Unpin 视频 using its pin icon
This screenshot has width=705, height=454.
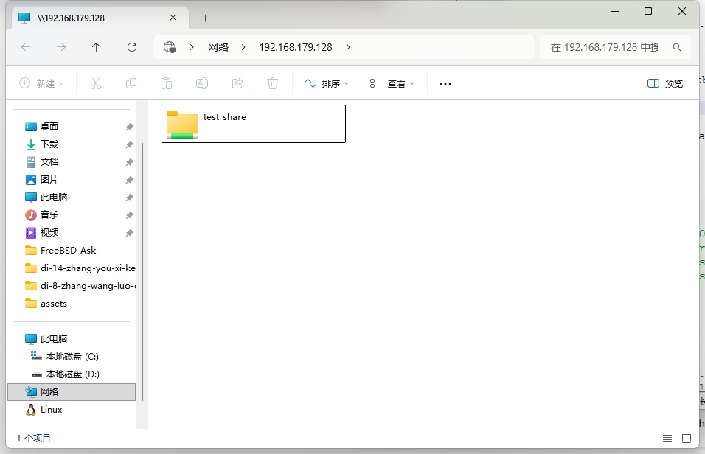(130, 233)
